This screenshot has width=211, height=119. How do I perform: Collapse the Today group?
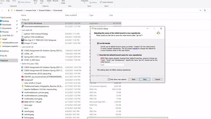[x=20, y=20]
